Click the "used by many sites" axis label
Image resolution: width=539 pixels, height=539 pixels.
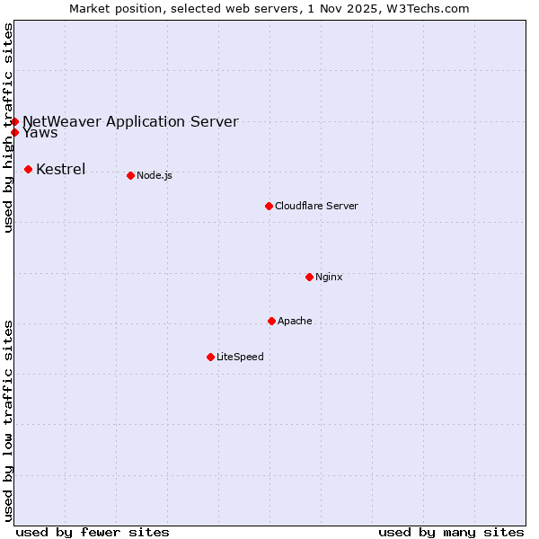point(451,532)
